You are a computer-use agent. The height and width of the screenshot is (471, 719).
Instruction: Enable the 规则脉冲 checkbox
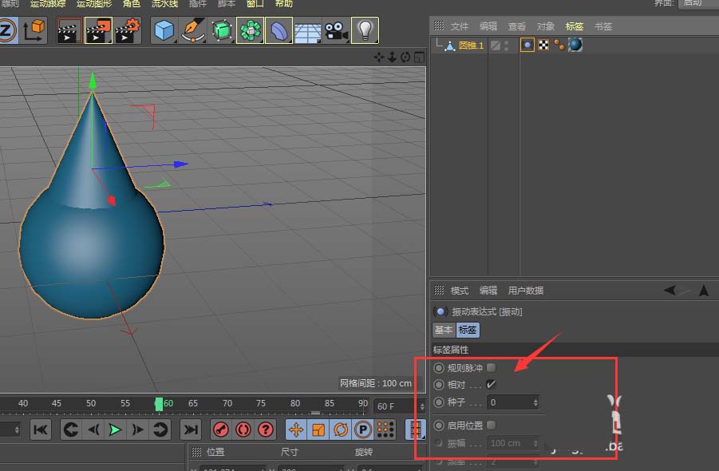(x=491, y=367)
